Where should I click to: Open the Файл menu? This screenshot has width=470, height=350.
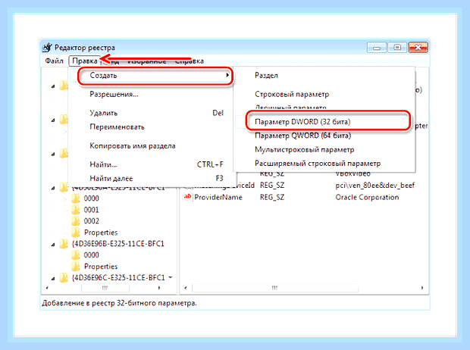click(54, 61)
